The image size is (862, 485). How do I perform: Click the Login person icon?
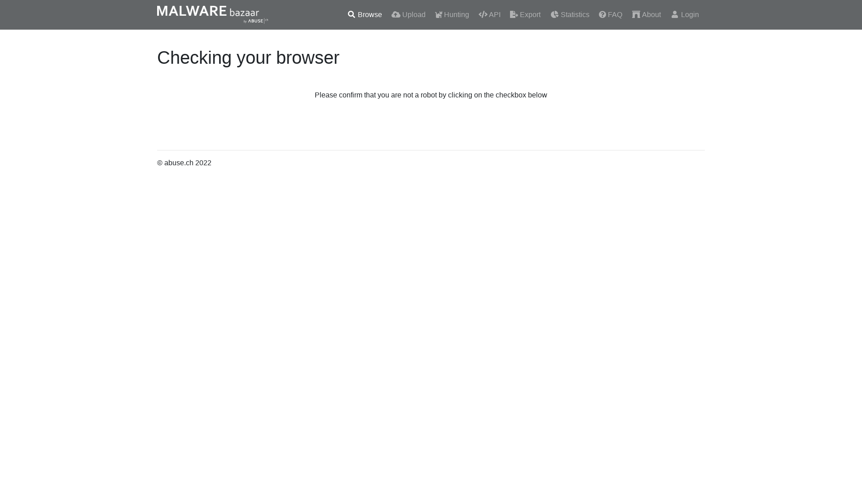point(675,14)
